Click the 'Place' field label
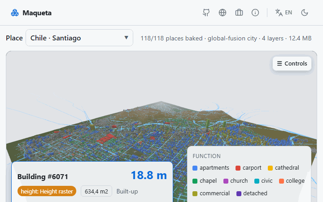323x202 pixels. [14, 38]
